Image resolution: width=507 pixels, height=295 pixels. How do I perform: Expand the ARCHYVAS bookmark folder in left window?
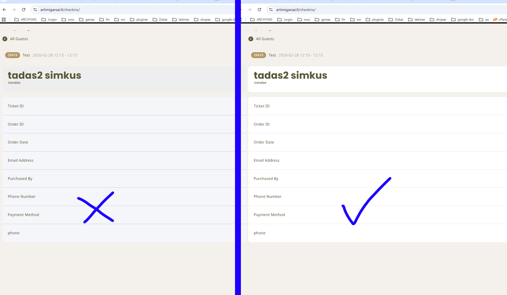[25, 20]
